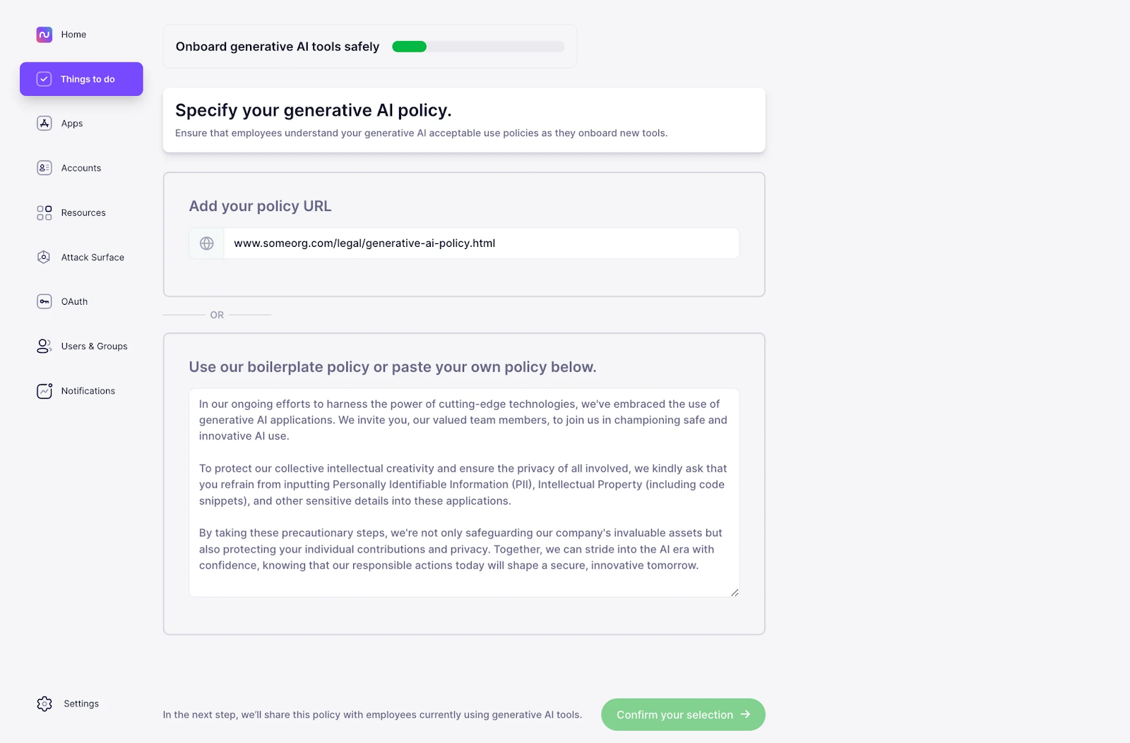
Task: Click the Users & Groups icon
Action: (x=44, y=346)
